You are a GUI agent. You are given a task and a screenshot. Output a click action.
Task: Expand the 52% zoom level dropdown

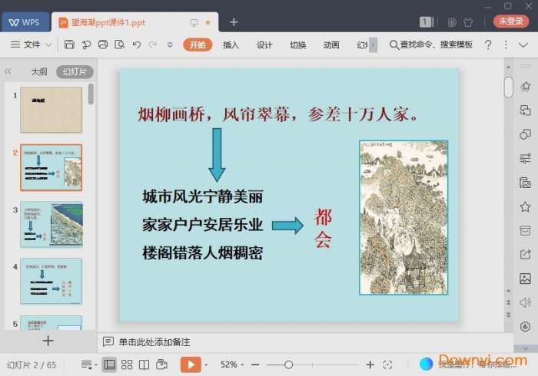click(232, 364)
